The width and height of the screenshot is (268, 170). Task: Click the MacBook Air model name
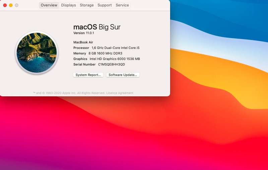point(83,42)
